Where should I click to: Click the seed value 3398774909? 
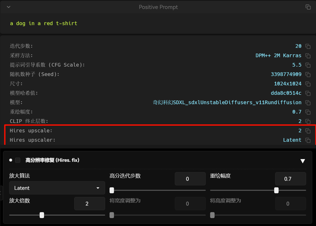click(x=286, y=74)
